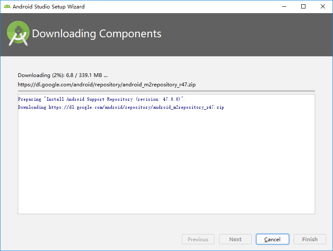Close the Setup Wizard window
This screenshot has height=251, width=333.
click(322, 7)
